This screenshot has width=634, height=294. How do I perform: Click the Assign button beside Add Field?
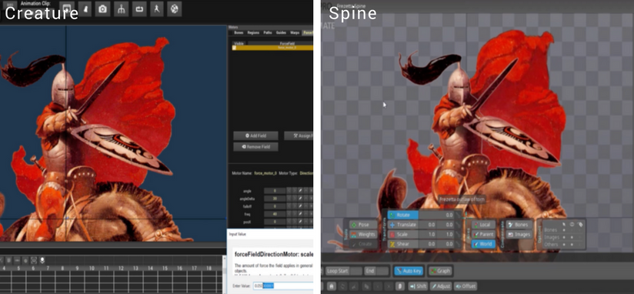[x=299, y=136]
